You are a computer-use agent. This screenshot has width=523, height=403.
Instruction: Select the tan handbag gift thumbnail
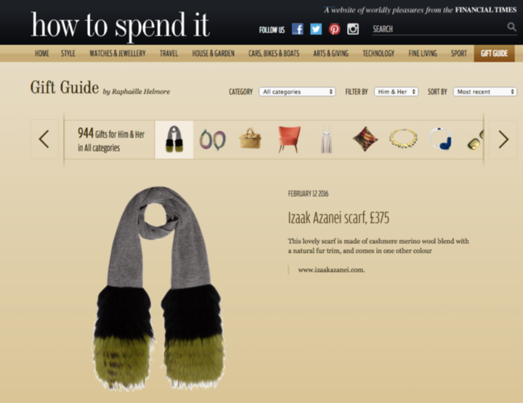point(250,139)
